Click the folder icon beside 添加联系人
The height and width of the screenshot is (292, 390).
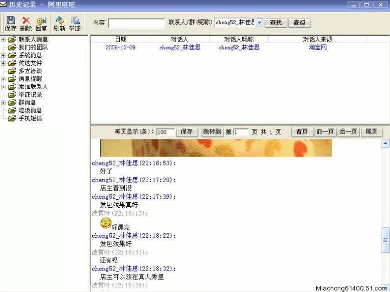pyautogui.click(x=12, y=87)
